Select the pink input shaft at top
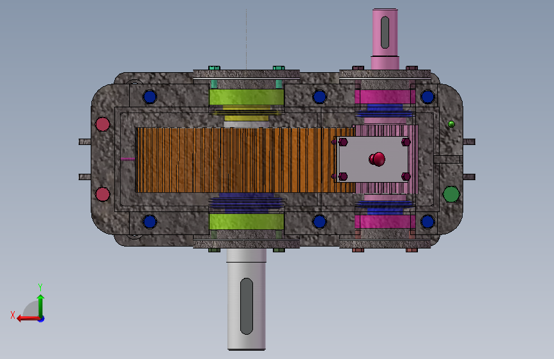This screenshot has height=359, width=554. tap(385, 39)
